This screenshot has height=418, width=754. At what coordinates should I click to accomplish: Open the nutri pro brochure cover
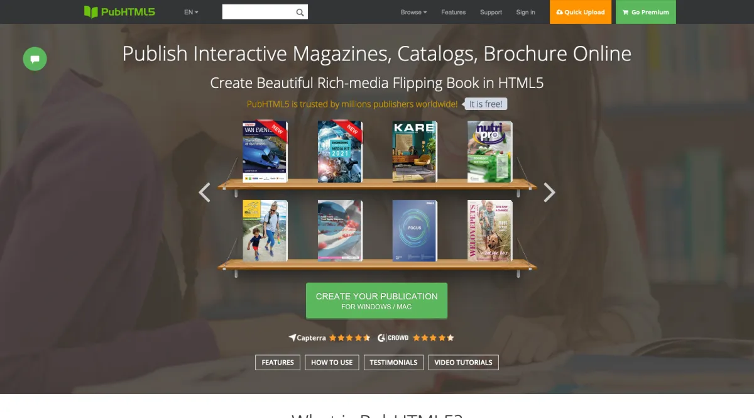point(489,151)
